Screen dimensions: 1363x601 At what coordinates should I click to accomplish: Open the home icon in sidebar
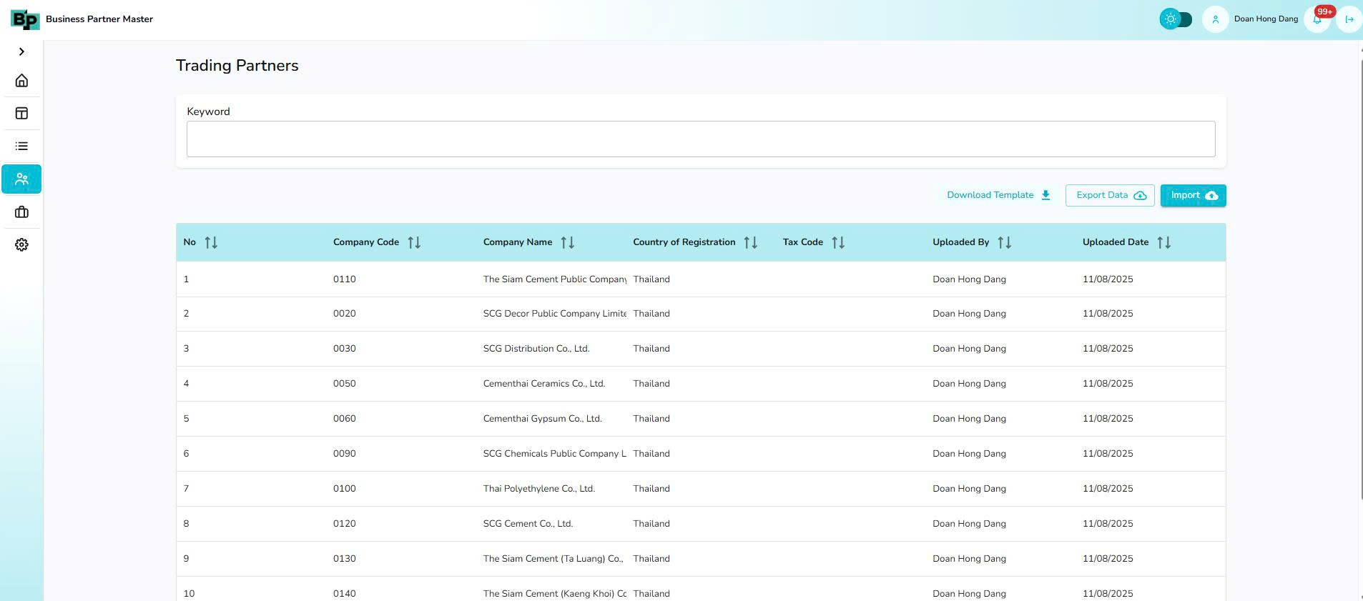click(21, 81)
